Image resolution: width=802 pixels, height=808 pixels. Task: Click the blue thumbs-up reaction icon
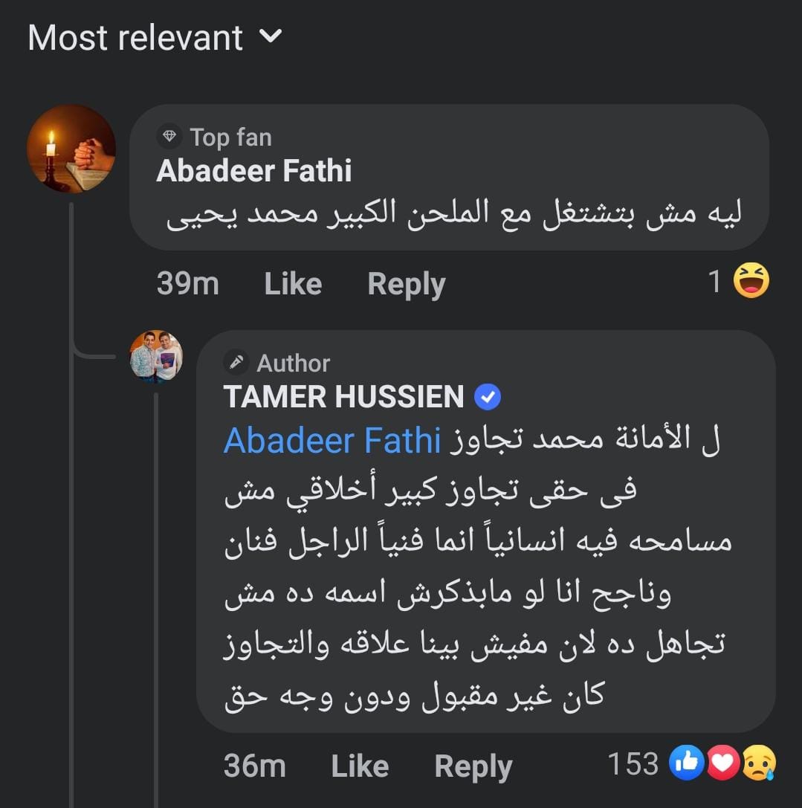pos(685,763)
